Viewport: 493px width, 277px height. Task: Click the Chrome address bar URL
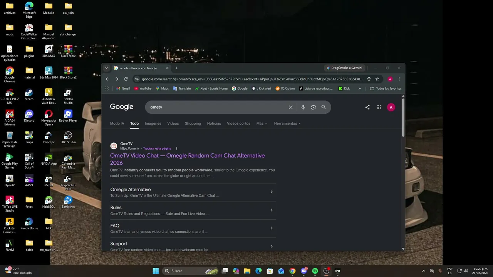click(x=252, y=79)
